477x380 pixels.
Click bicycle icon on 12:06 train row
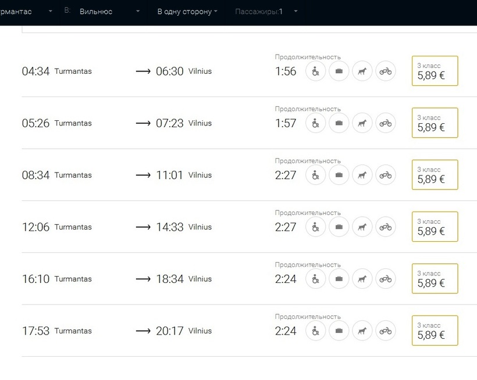coord(385,227)
